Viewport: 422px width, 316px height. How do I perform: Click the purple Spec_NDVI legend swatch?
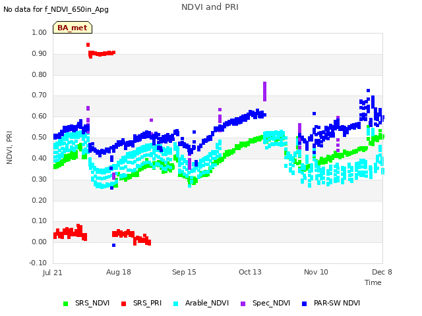(x=243, y=303)
